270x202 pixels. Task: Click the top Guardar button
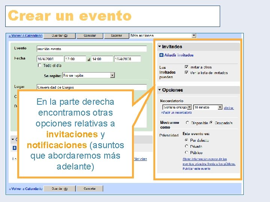pos(60,36)
